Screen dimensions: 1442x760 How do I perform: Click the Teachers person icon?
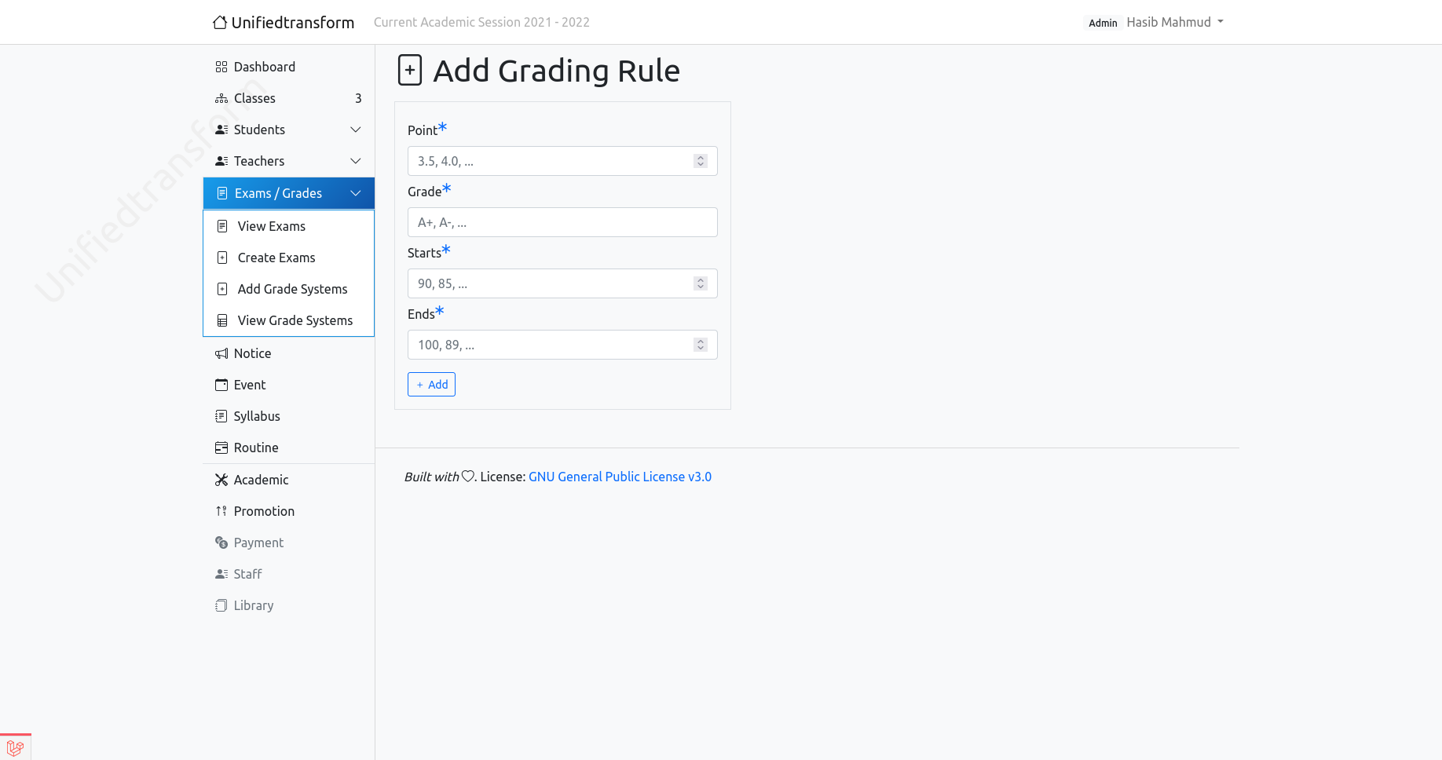221,161
